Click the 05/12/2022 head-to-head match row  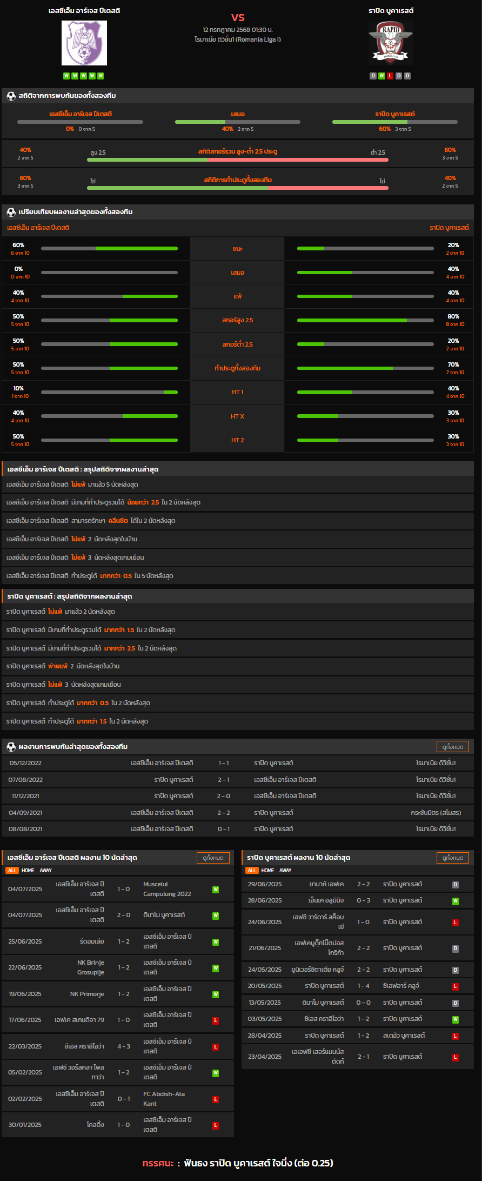coord(238,763)
